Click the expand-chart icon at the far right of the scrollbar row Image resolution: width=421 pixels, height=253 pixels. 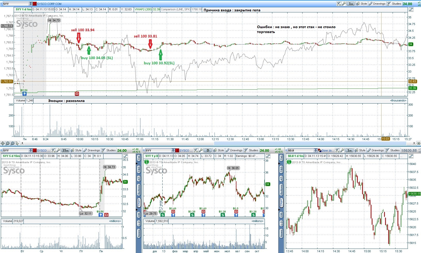point(418,143)
